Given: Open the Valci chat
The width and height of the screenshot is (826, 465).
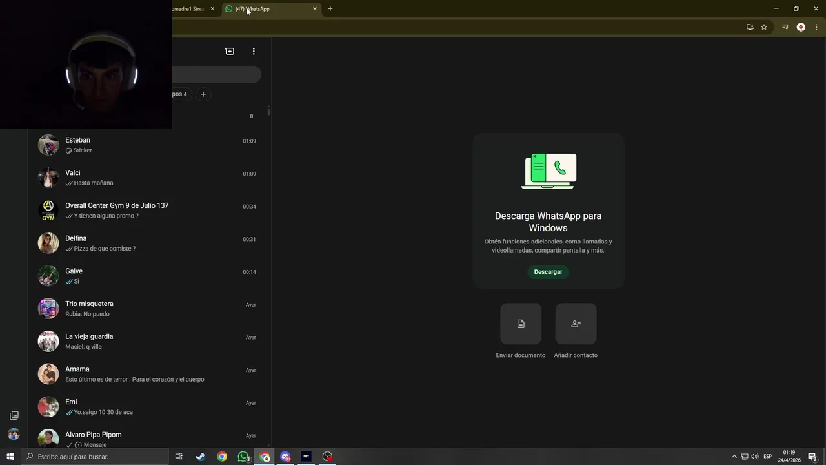Looking at the screenshot, I should [x=150, y=178].
